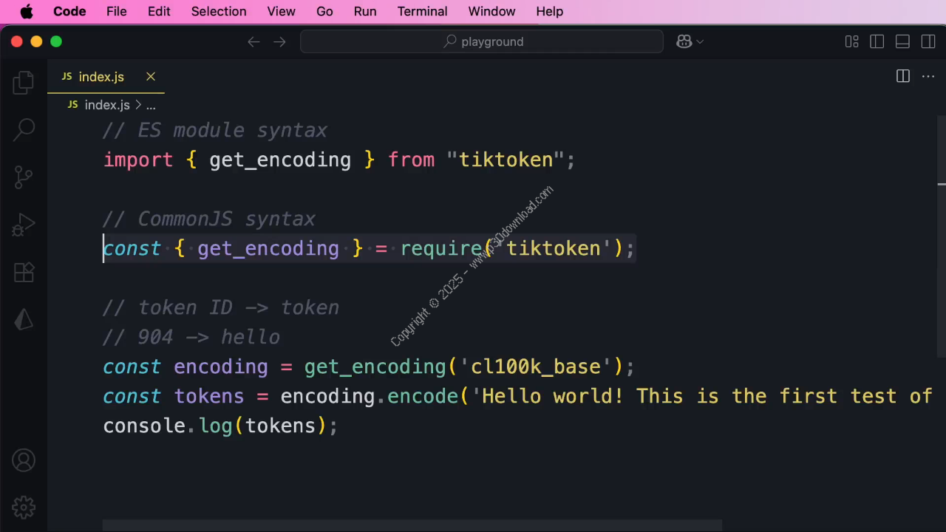946x532 pixels.
Task: Click the "// token ID -> token" comment
Action: 221,308
